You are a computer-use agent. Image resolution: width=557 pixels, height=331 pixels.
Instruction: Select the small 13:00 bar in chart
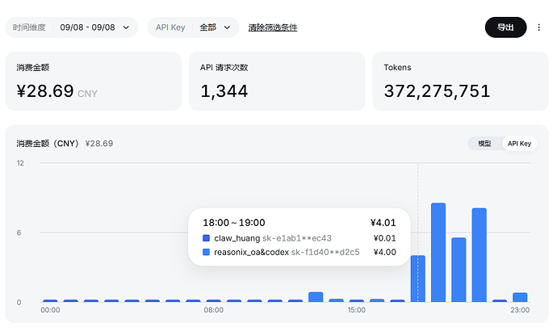pyautogui.click(x=316, y=297)
